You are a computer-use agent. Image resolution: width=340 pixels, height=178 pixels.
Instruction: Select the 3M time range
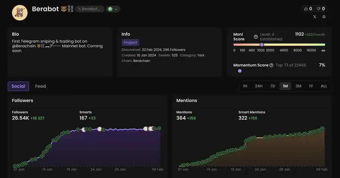[x=298, y=86]
